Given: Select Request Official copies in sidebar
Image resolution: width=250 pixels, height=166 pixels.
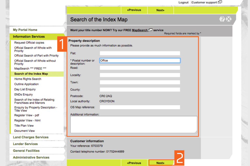Looking at the screenshot, I should point(29,43).
